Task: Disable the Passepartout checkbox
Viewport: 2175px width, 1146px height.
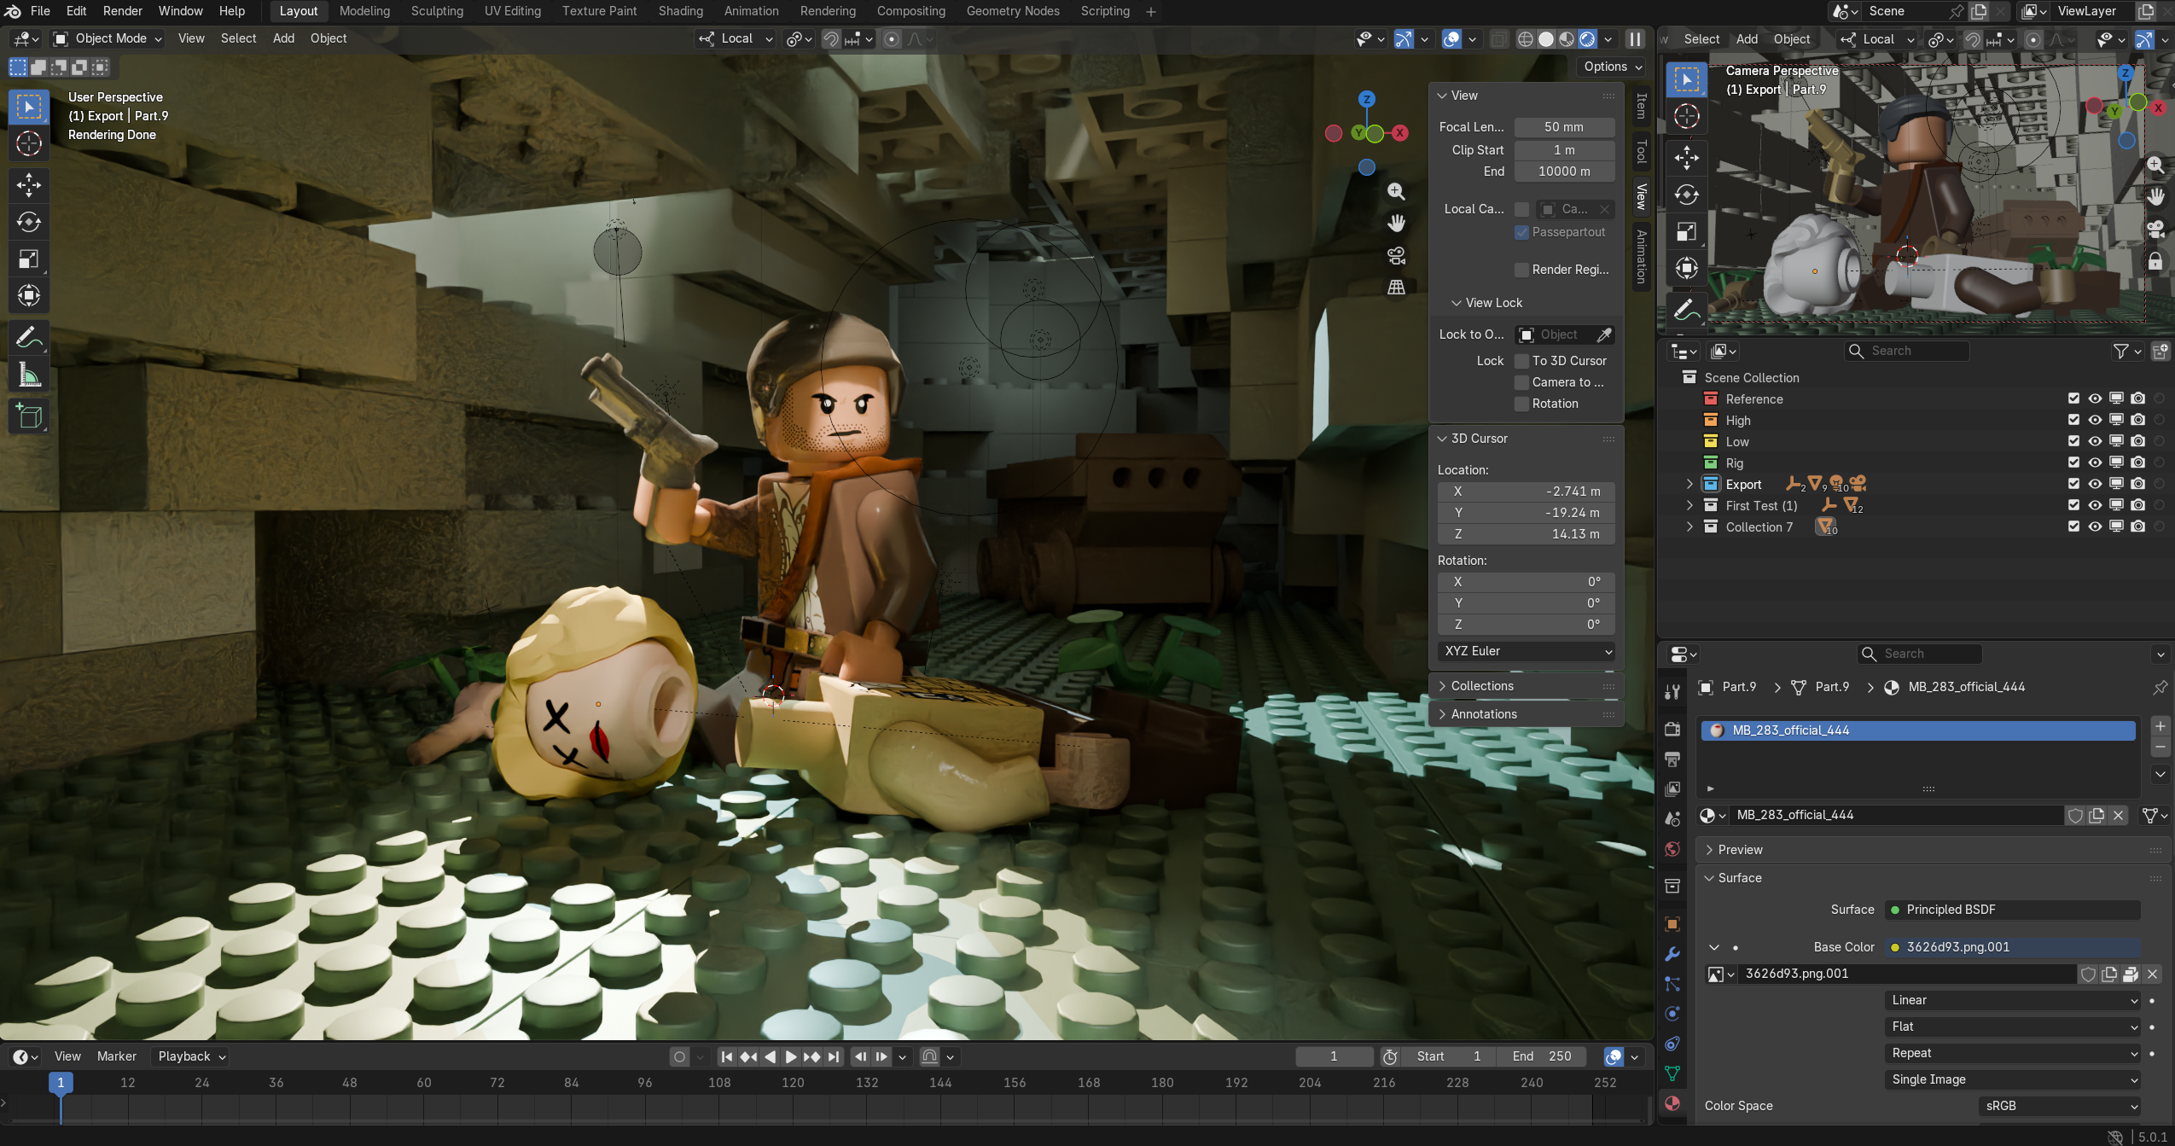Action: click(1521, 232)
